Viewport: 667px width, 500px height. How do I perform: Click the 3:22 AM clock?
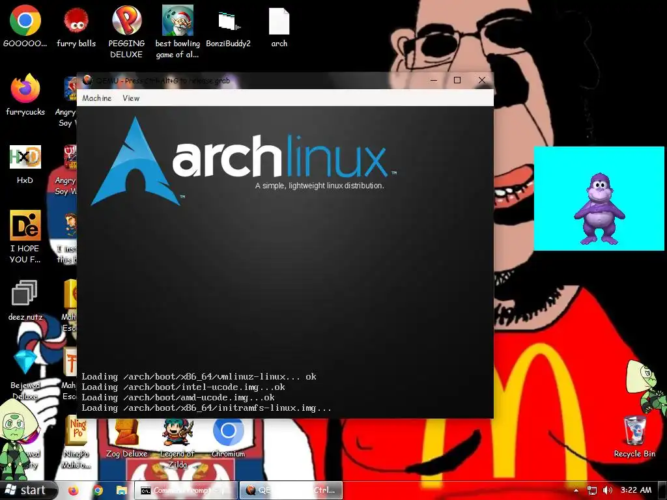[636, 490]
